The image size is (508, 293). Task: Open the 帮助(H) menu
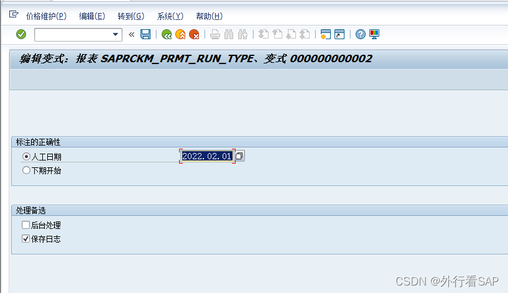210,16
